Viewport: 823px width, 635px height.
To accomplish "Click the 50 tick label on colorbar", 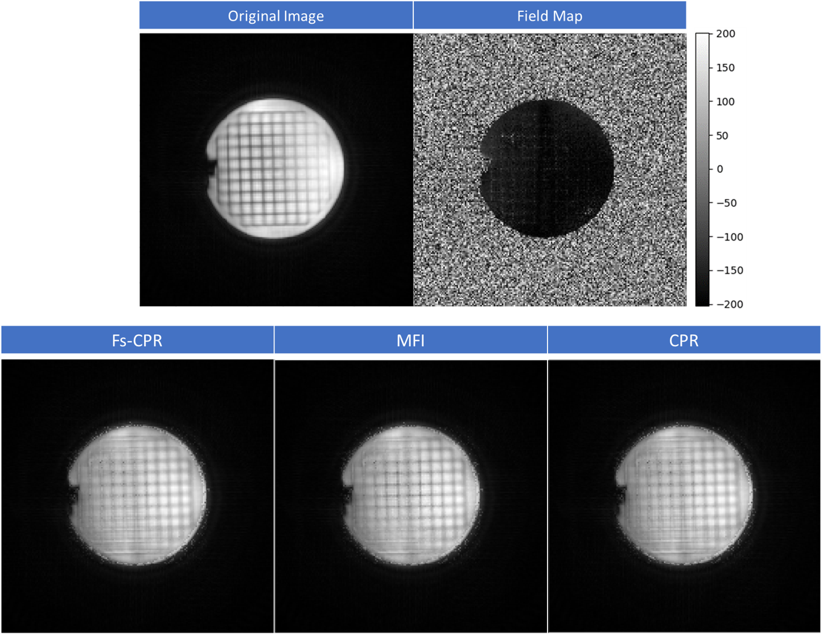I will (x=722, y=135).
